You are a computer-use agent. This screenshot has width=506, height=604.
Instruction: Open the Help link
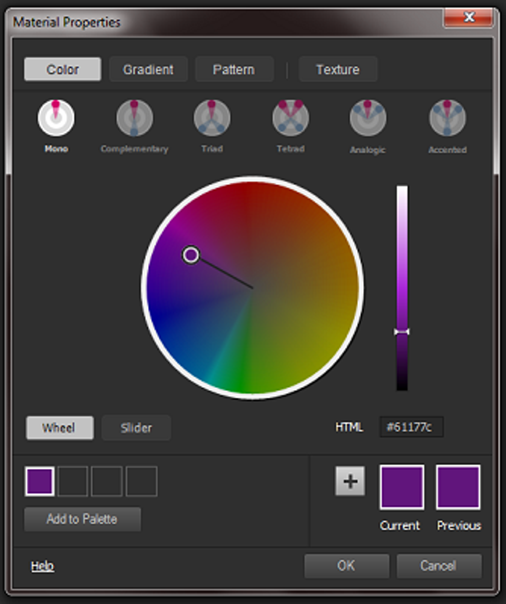pyautogui.click(x=43, y=566)
